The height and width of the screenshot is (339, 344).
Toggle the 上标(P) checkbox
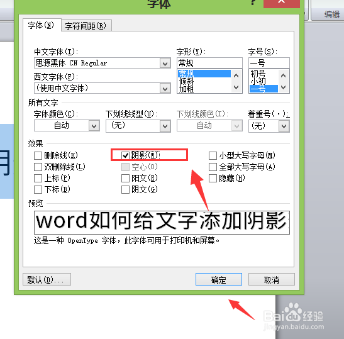(x=38, y=178)
